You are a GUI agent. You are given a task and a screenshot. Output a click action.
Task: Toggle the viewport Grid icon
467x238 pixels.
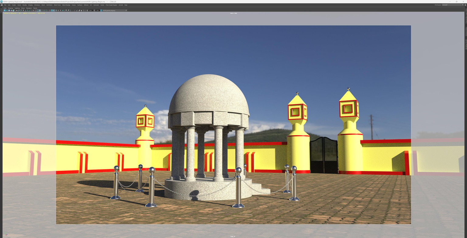click(33, 10)
